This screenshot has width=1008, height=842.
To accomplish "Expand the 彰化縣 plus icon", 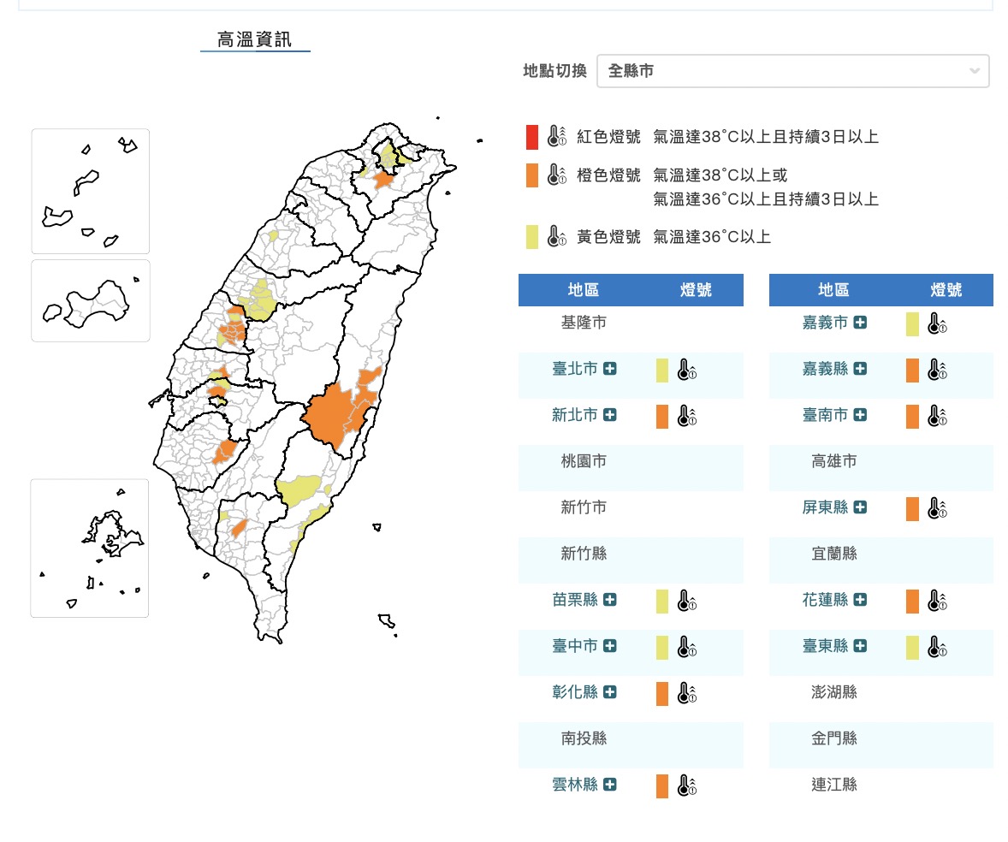I will [610, 692].
